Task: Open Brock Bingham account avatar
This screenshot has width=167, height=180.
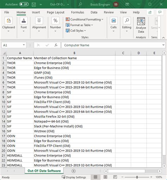Action: pos(116,5)
